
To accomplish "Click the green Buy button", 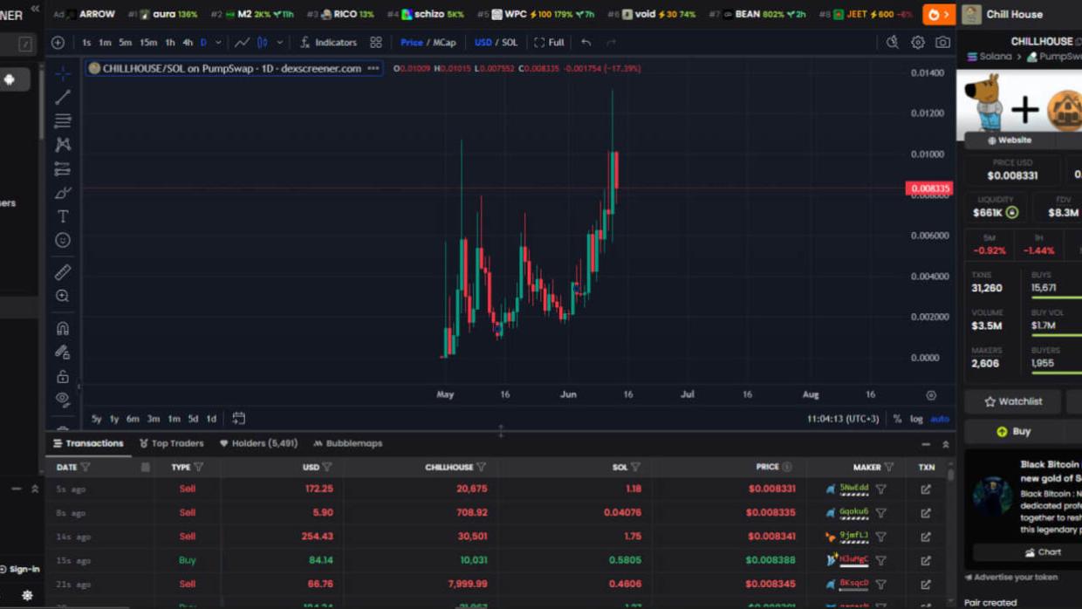I will (1013, 431).
